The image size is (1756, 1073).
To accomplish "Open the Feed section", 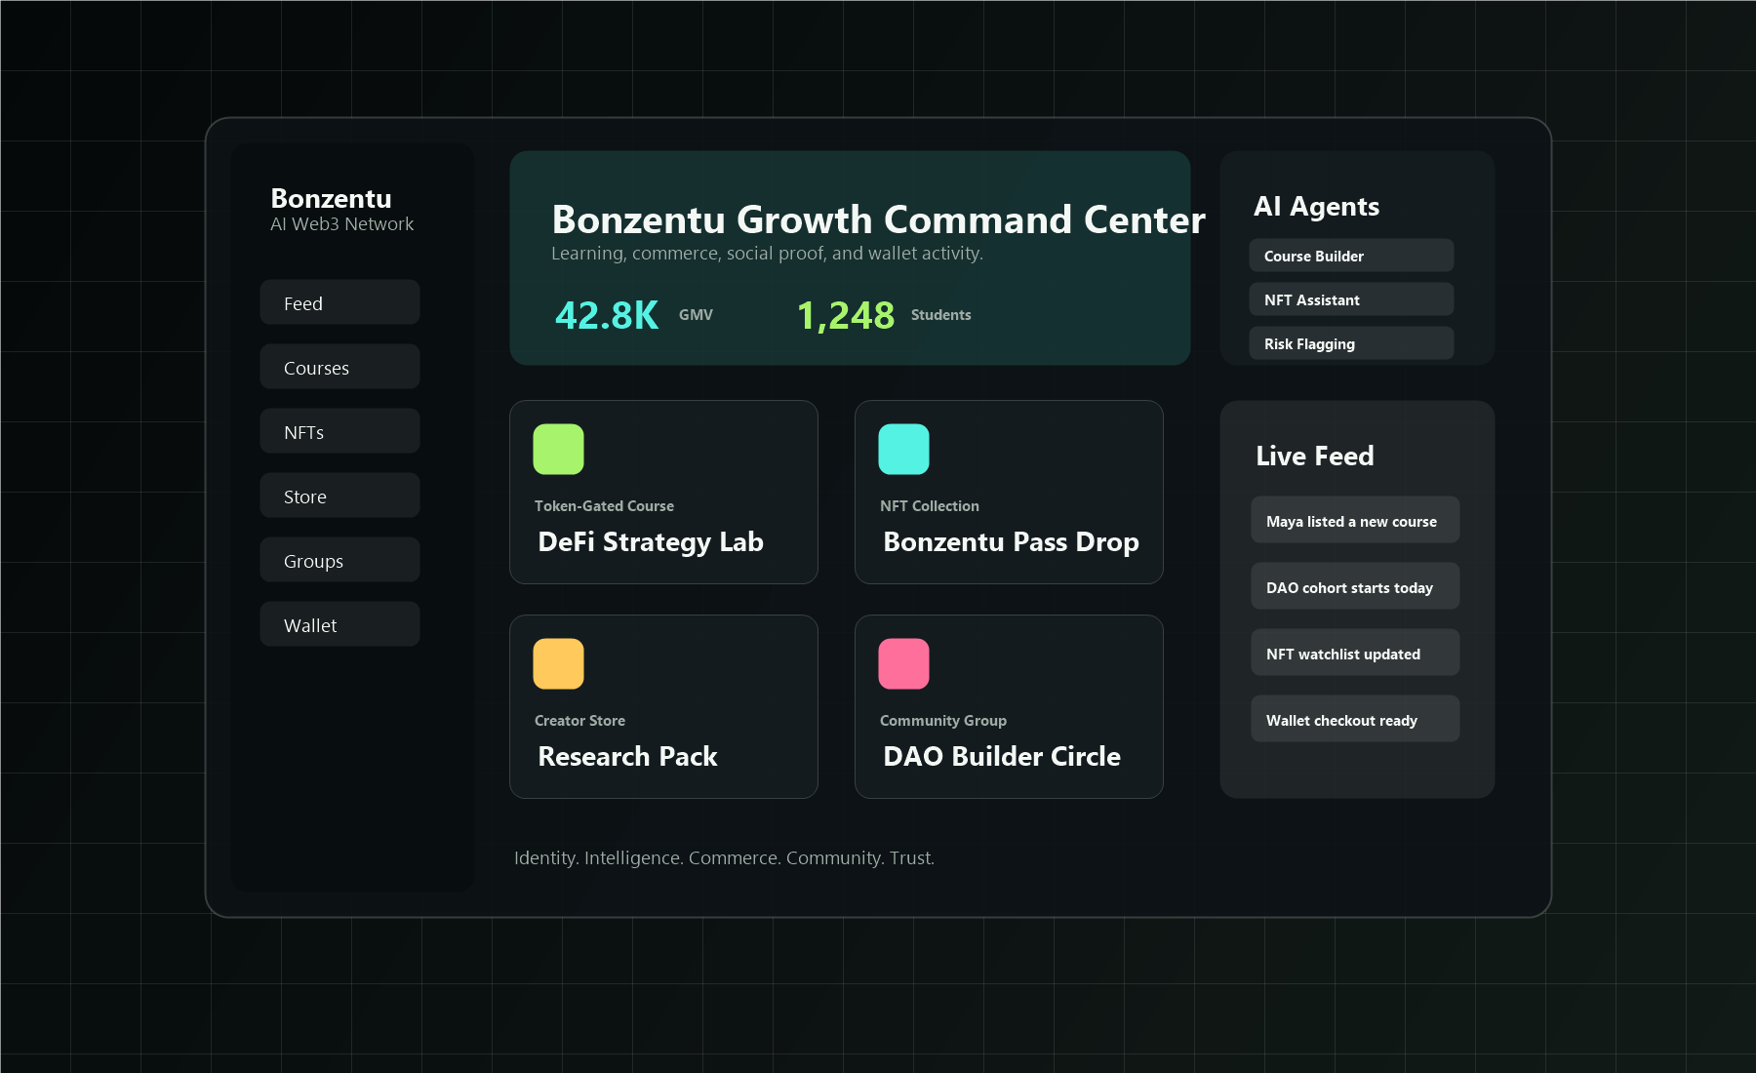I will 339,302.
